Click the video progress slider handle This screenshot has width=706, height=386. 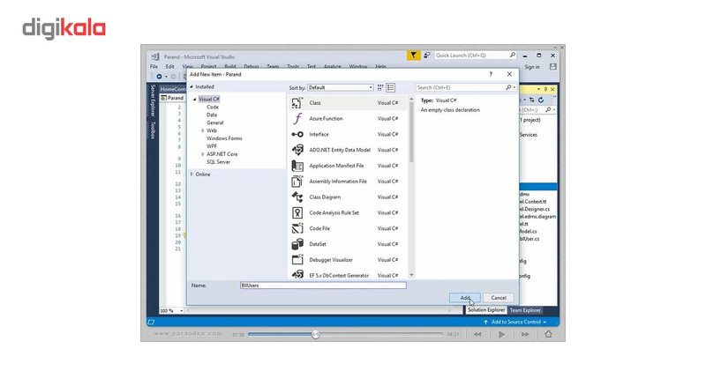point(316,334)
